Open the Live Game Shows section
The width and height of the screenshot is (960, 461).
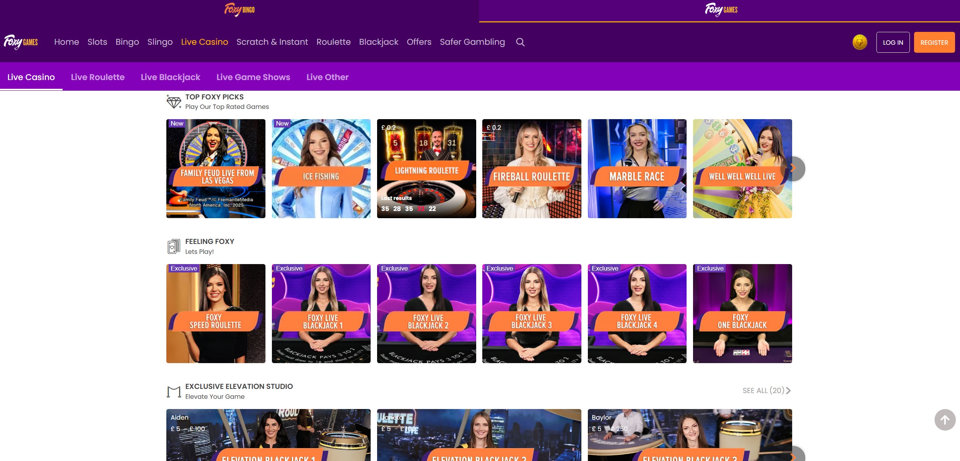coord(253,77)
